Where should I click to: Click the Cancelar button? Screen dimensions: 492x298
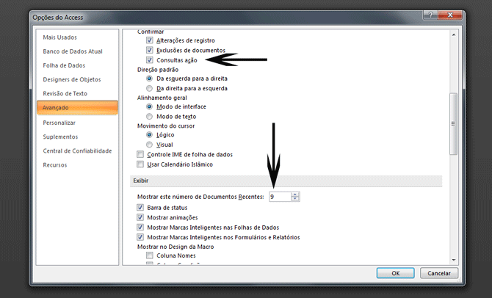point(439,273)
